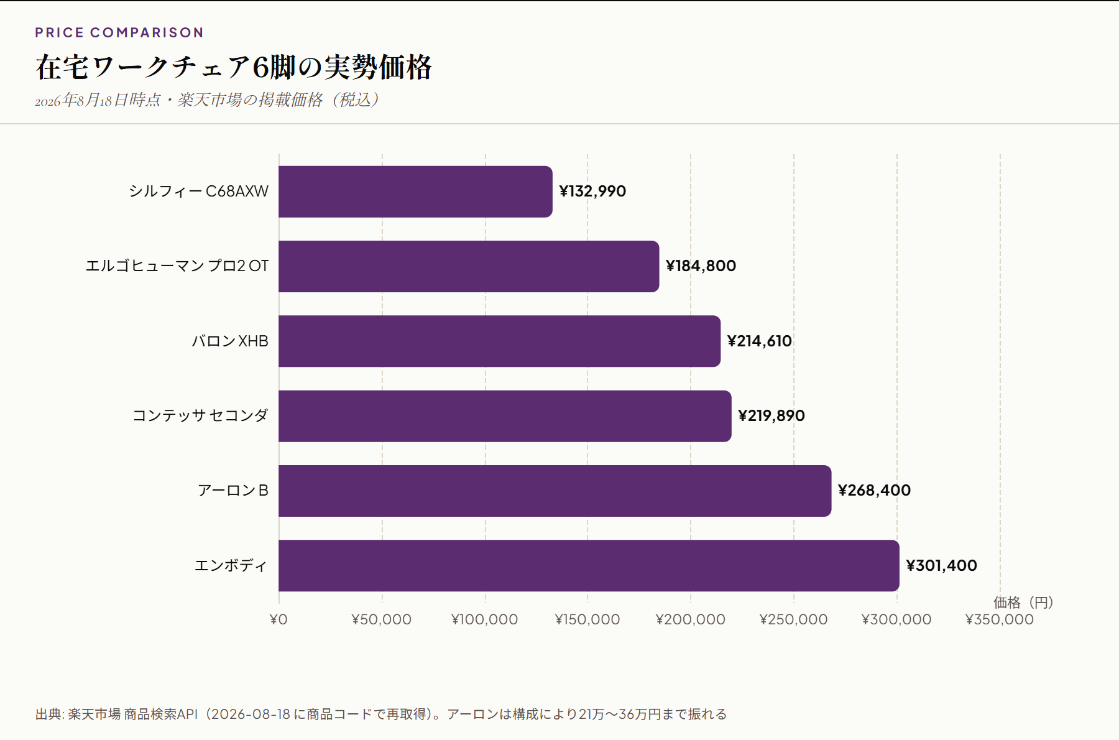Select the アーロン B category label
Viewport: 1119px width, 740px height.
click(x=233, y=491)
